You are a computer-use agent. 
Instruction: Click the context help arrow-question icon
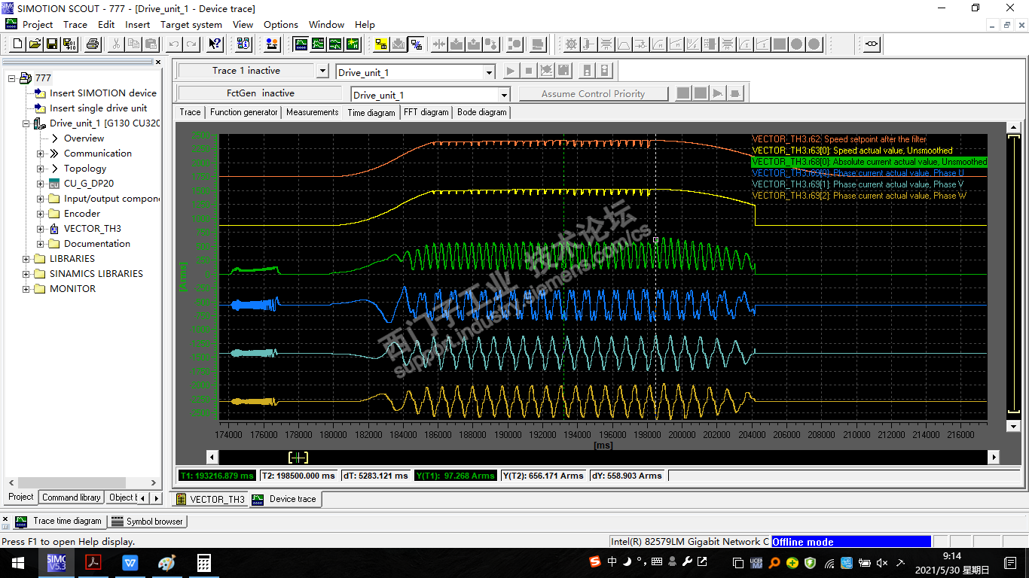215,44
